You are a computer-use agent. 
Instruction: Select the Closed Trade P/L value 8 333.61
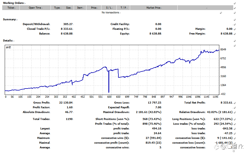[x=66, y=29]
